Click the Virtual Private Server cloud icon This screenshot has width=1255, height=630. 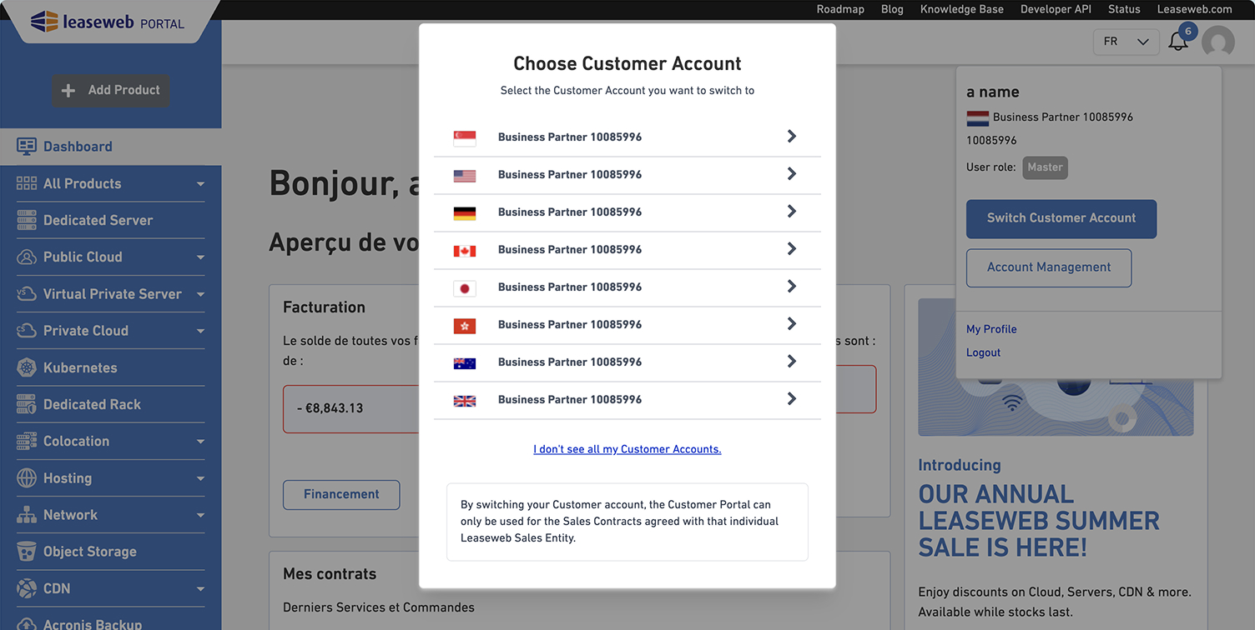click(x=27, y=293)
